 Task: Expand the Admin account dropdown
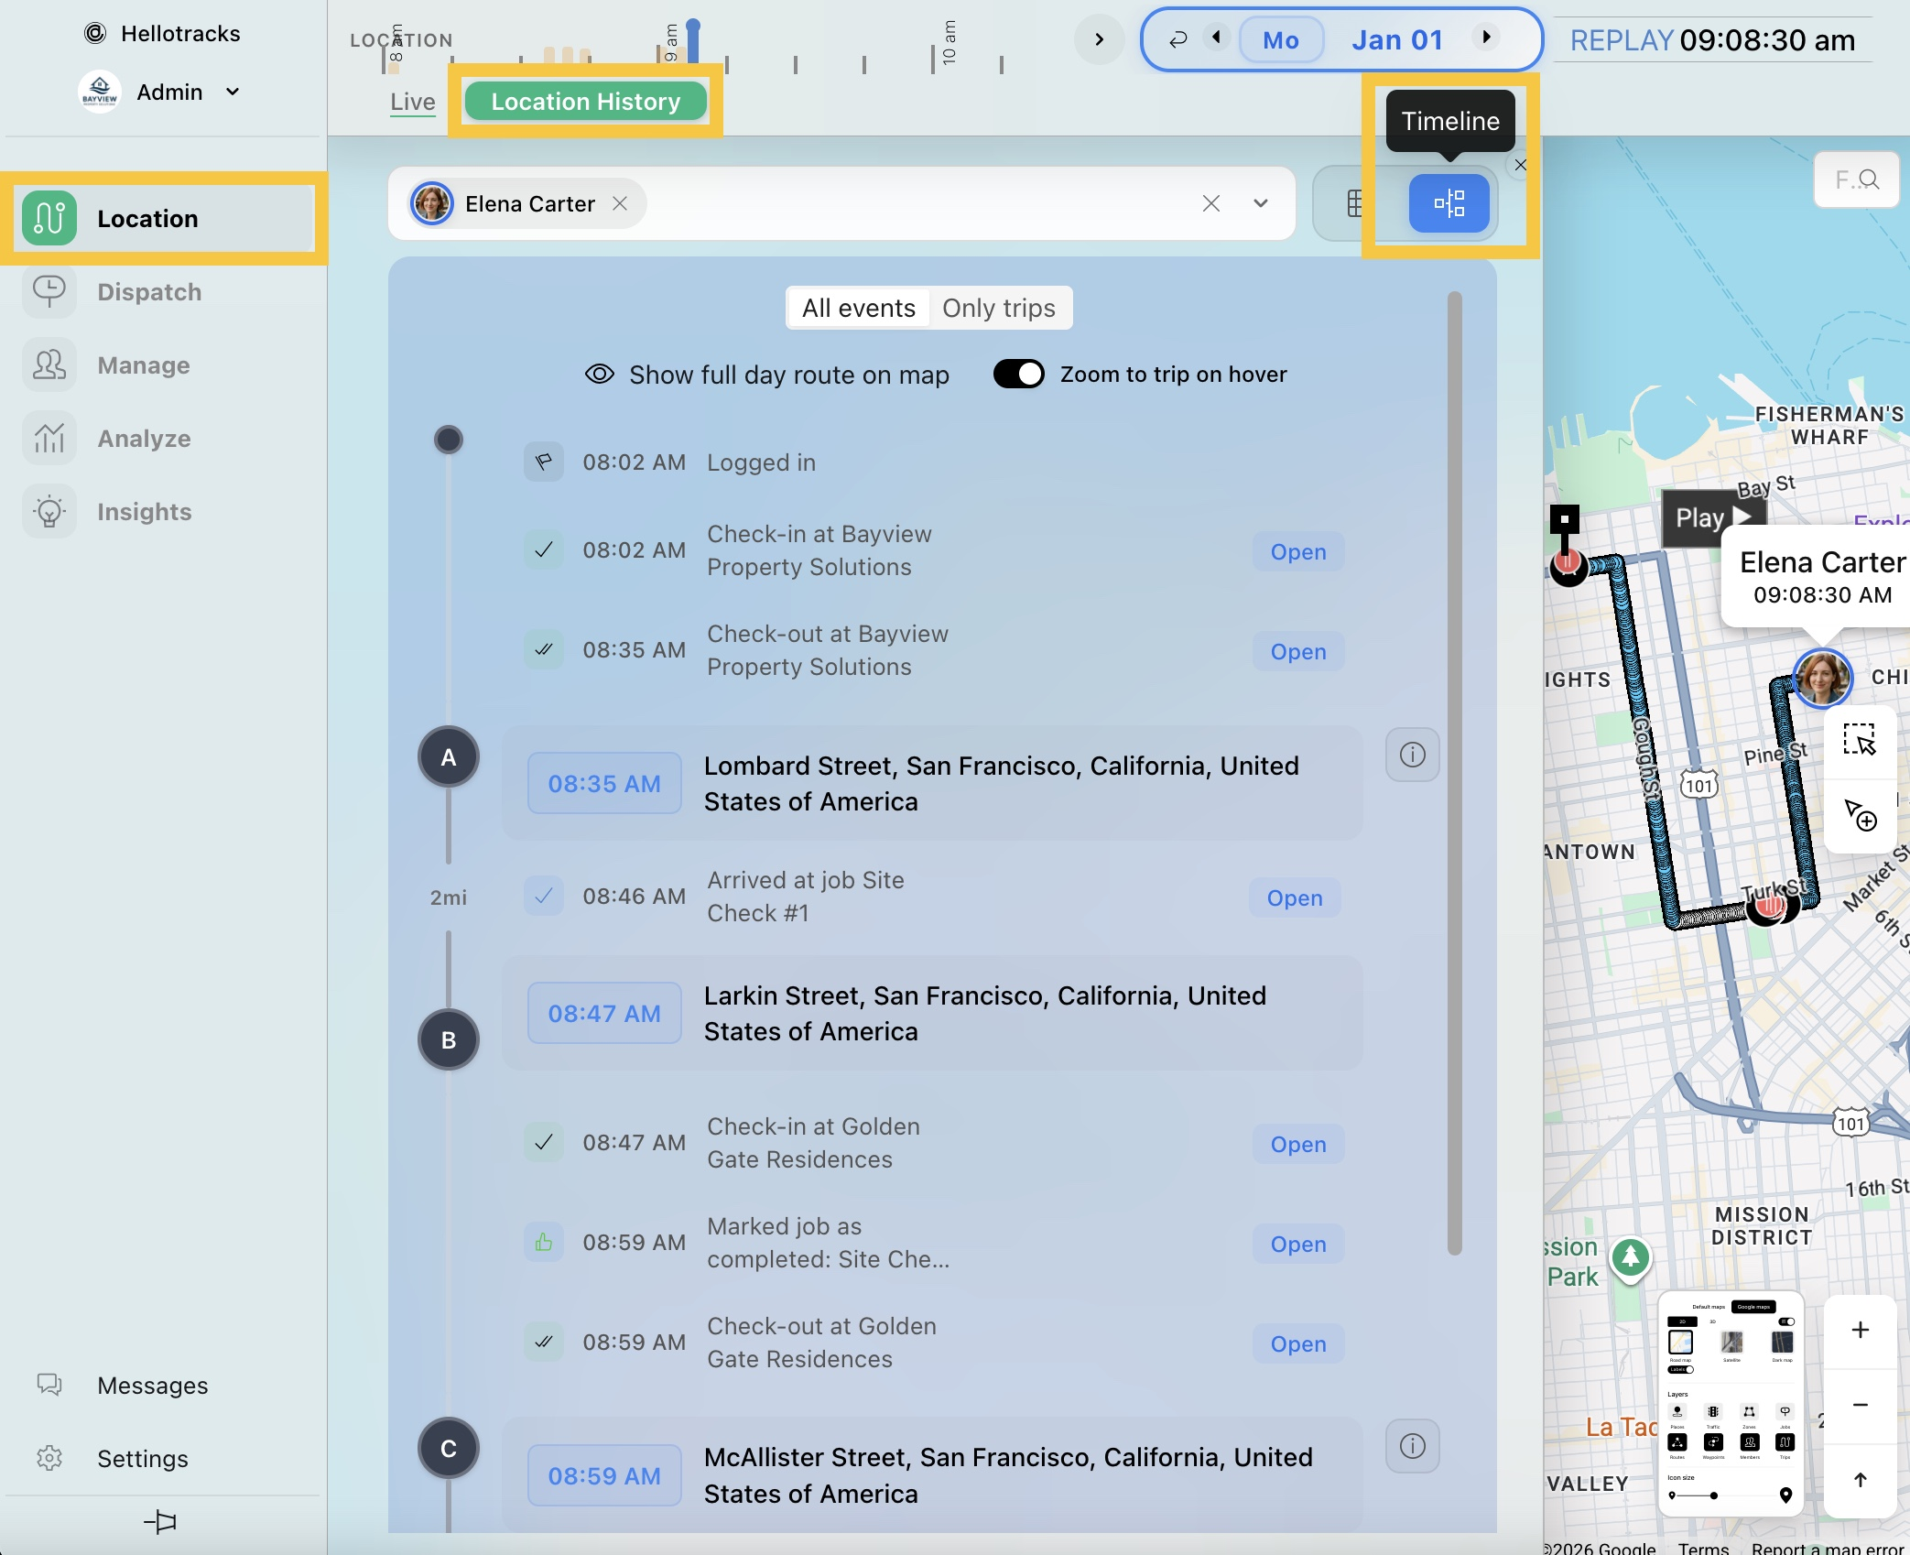233,92
